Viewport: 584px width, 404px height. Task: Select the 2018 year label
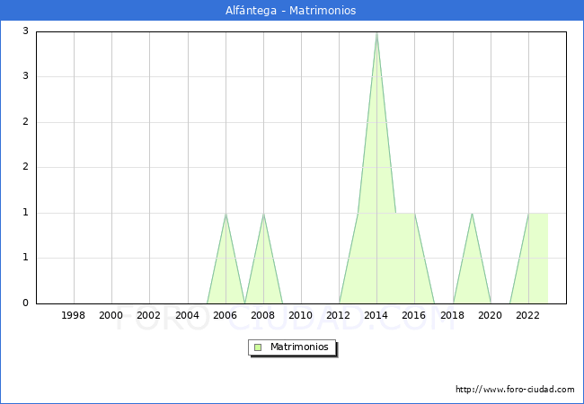pos(453,315)
